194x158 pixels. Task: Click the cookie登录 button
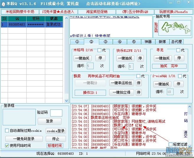(x=56, y=131)
